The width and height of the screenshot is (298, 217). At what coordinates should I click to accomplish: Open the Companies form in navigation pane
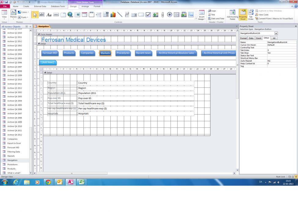[12, 139]
